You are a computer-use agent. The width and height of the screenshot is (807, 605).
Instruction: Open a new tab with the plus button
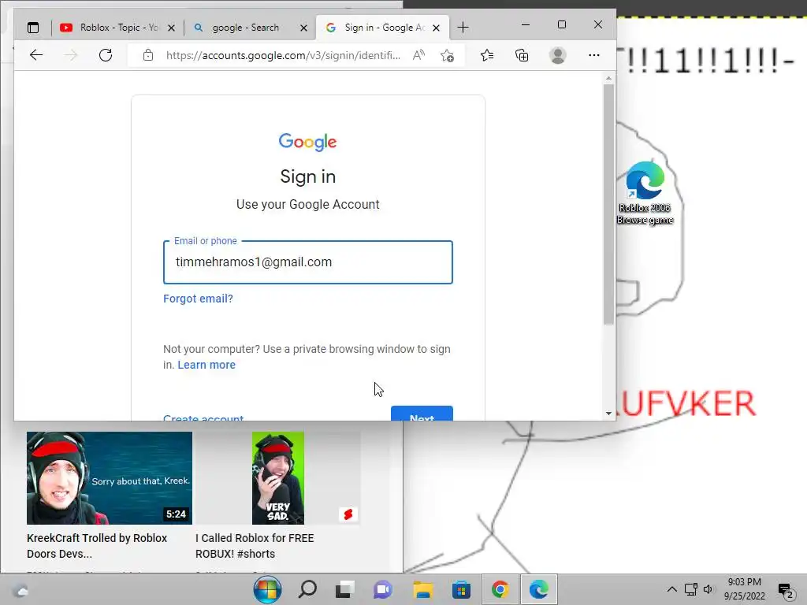463,28
